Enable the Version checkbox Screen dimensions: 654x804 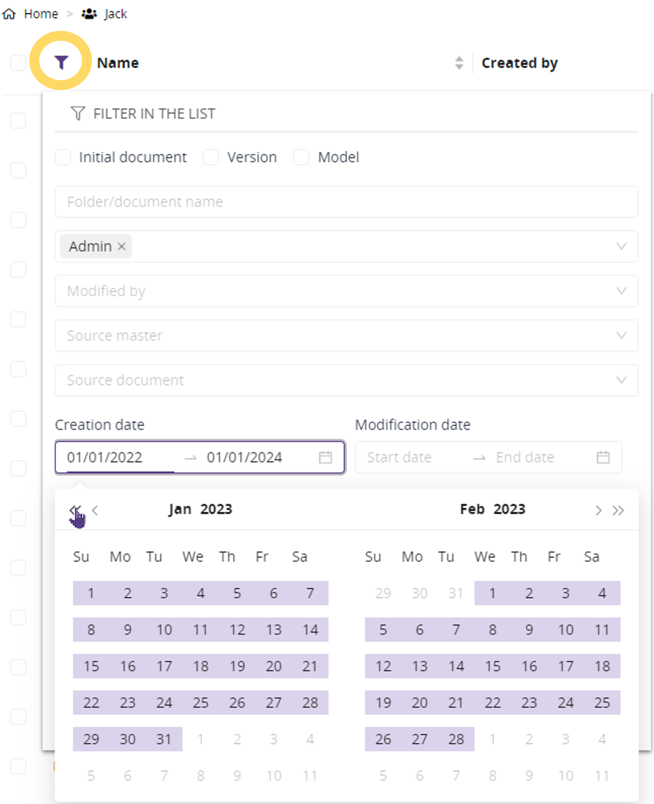[211, 157]
